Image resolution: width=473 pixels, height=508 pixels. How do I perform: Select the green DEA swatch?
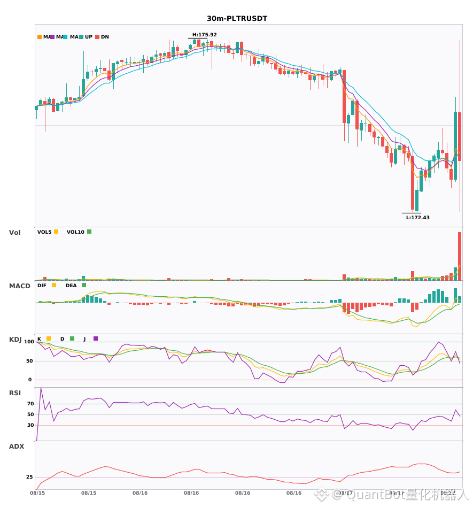[x=84, y=285]
